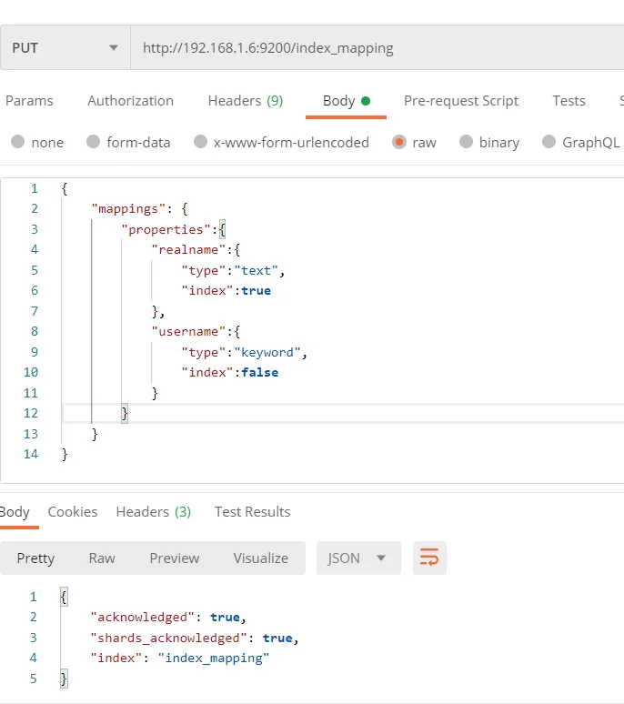Choose x-www-form-urlencoded body type
This screenshot has height=704, width=624.
201,142
